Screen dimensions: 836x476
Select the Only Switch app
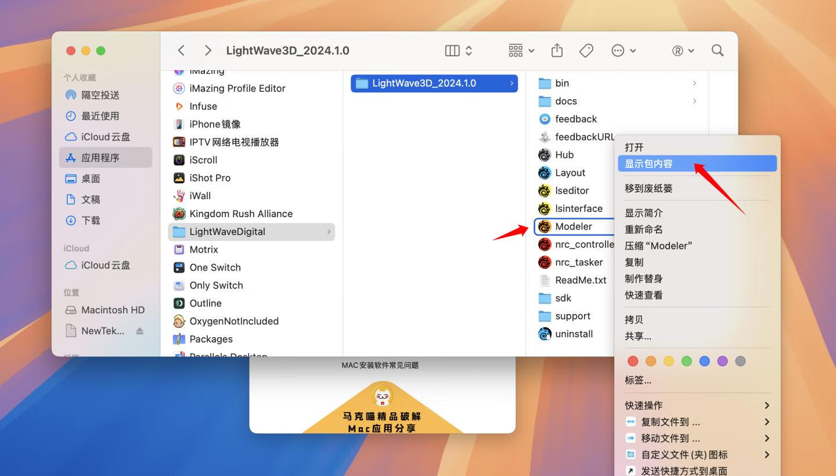[251, 285]
